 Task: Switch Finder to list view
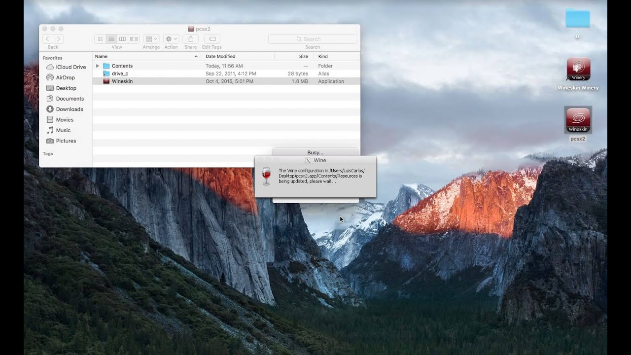pyautogui.click(x=111, y=39)
